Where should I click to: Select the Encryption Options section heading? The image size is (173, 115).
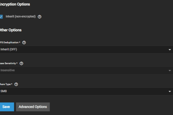tap(15, 4)
